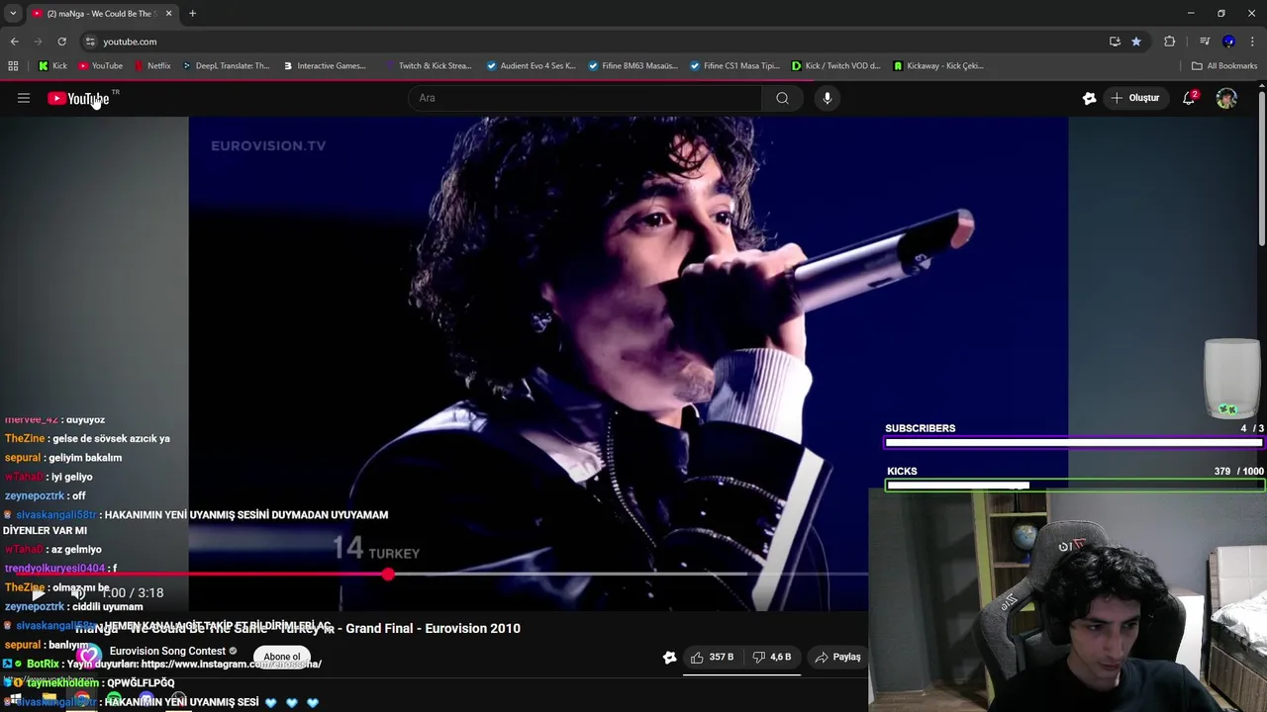Open the Chrome three-dot menu

(x=1253, y=42)
